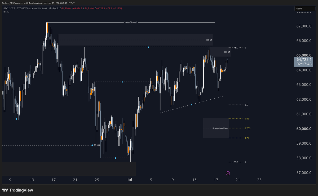Click the water drop icon beside 58,900

tap(92, 145)
